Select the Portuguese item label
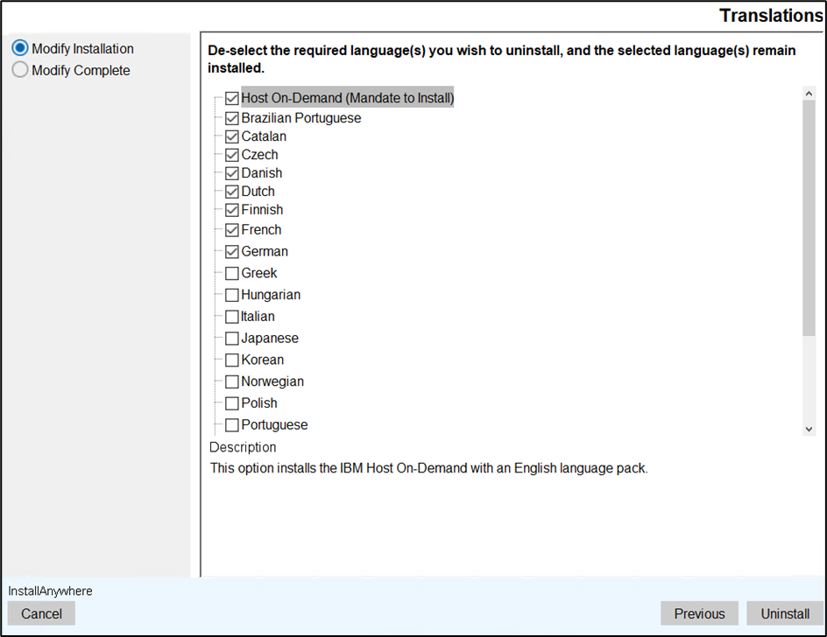 click(x=274, y=425)
